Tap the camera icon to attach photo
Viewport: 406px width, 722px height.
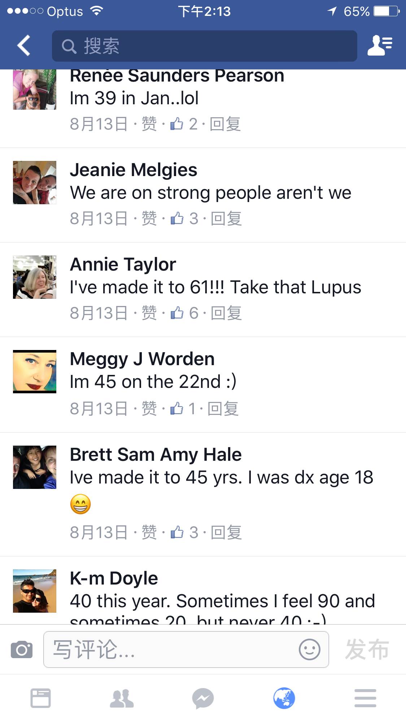[22, 649]
